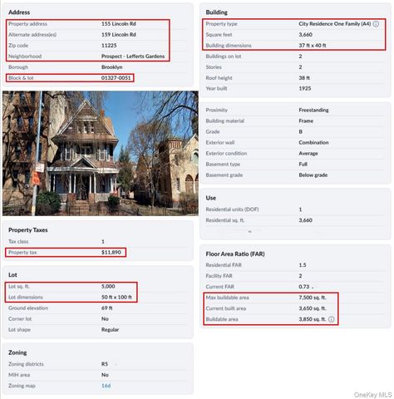Viewport: 394px width, 399px height.
Task: Click the info icon beside City Residence One Family
Action: 376,24
